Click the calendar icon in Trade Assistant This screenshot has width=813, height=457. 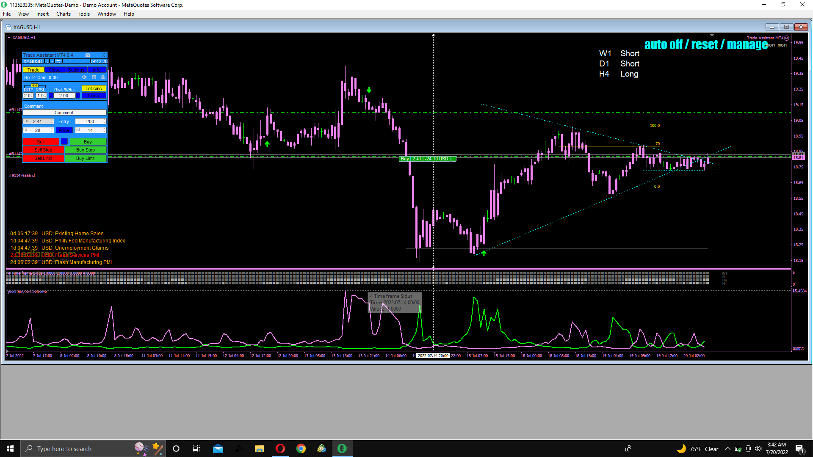tap(94, 77)
